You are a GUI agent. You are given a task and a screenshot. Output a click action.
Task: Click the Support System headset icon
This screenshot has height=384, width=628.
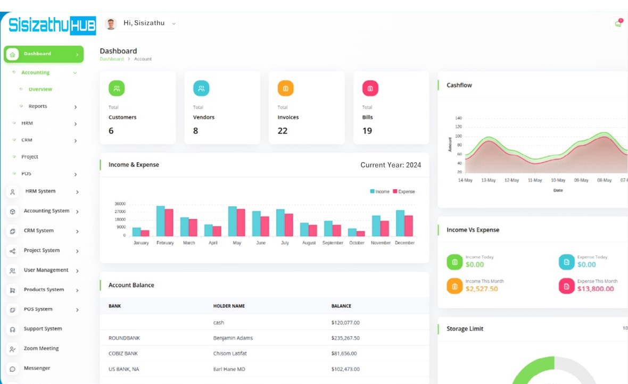tap(13, 330)
